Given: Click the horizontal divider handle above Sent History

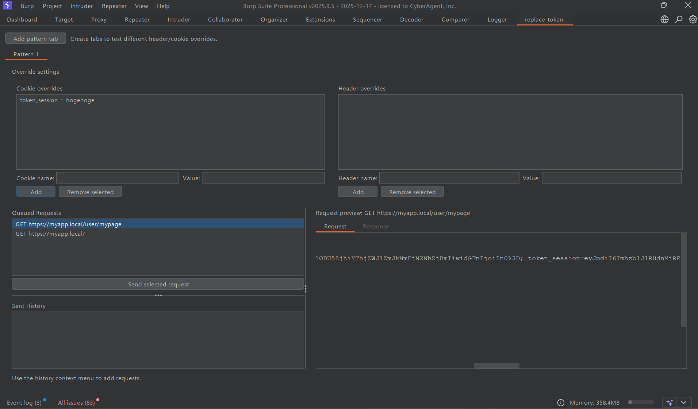Looking at the screenshot, I should [x=158, y=295].
